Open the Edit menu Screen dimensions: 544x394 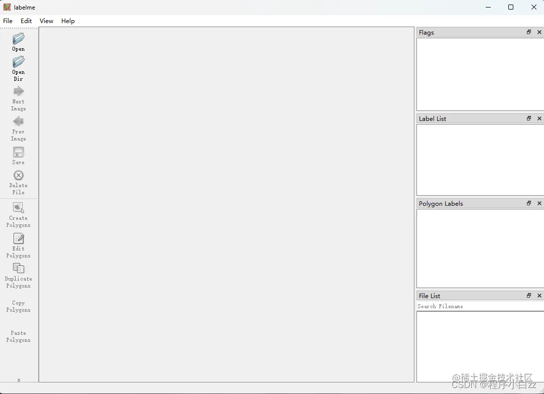26,21
